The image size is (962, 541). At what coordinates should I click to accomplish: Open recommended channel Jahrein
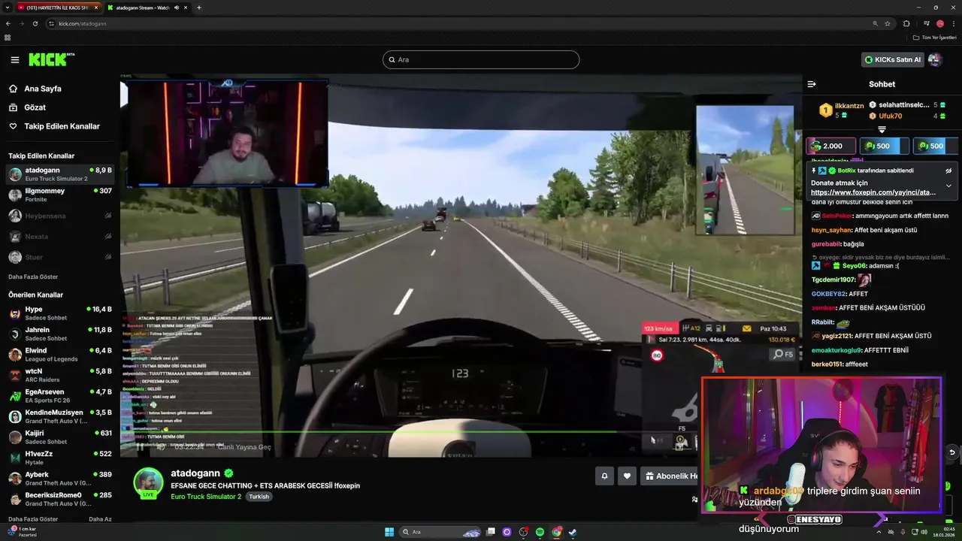point(60,334)
